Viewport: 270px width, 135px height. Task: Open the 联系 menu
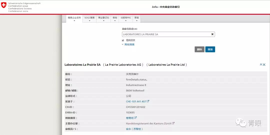pyautogui.click(x=137, y=18)
